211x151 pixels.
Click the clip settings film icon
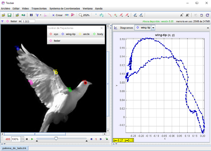(31, 15)
